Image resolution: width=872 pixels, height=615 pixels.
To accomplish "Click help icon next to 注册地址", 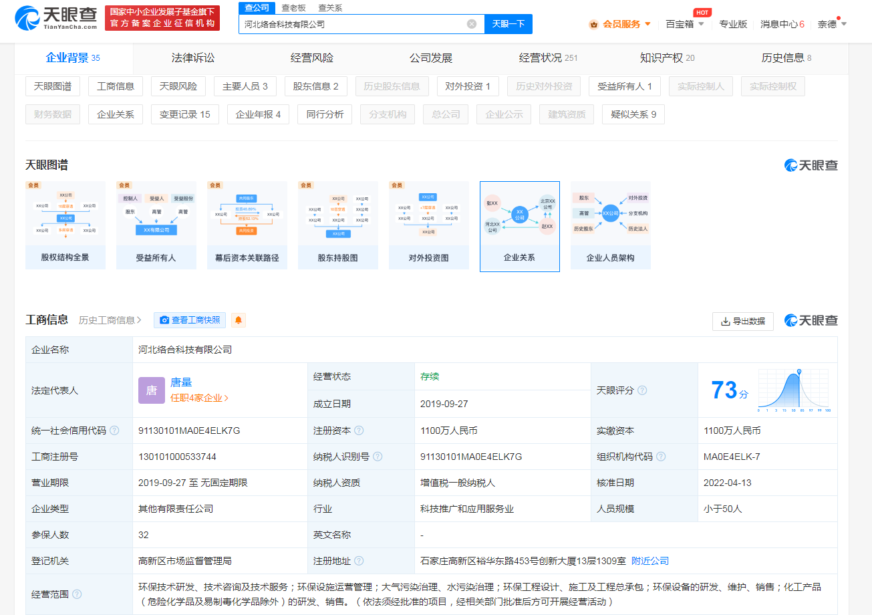I will tap(359, 561).
